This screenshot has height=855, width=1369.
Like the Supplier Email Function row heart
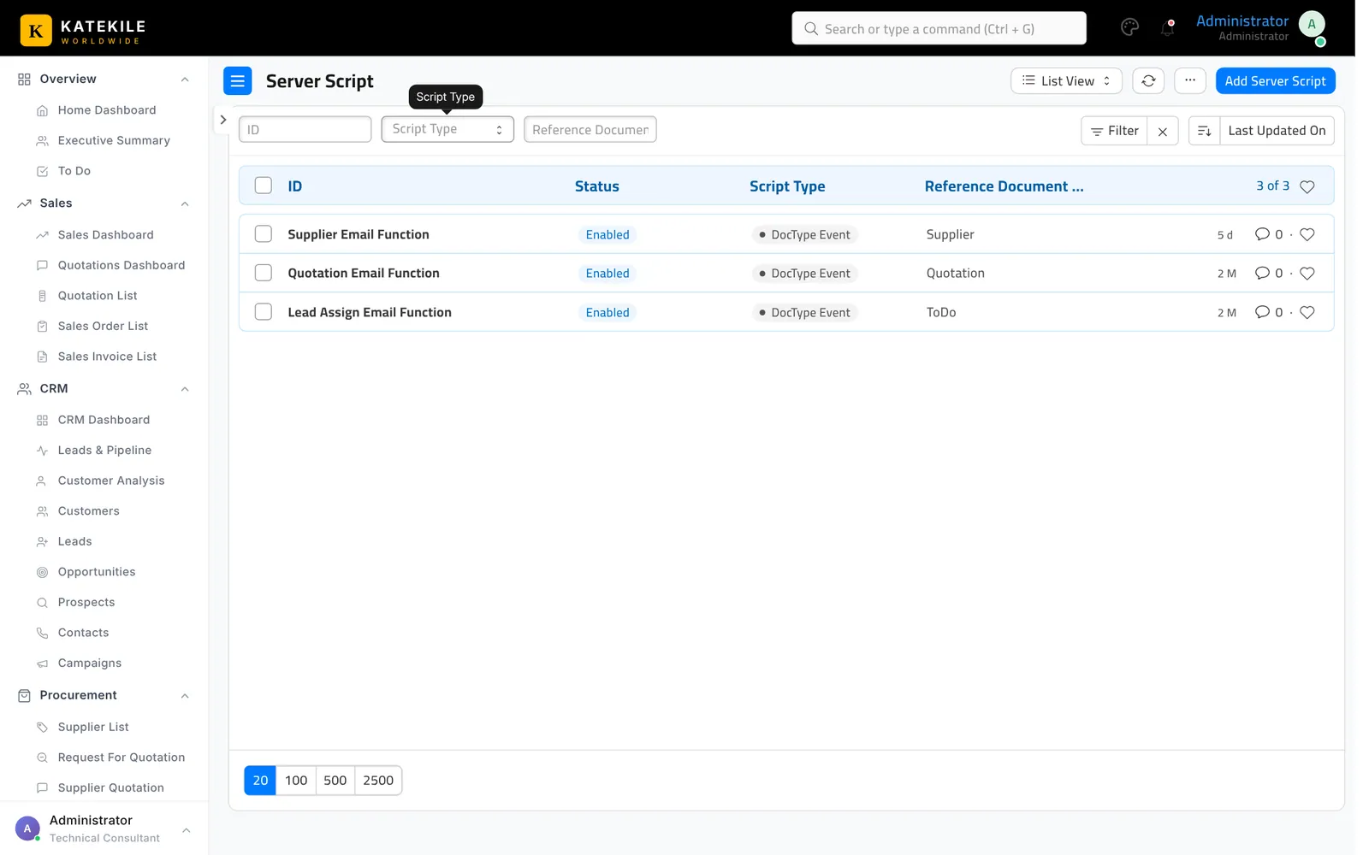1307,234
